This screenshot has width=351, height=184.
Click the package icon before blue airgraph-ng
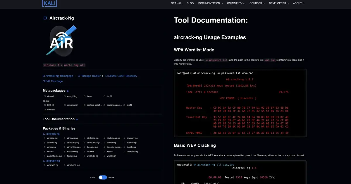(44, 161)
